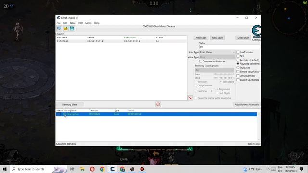Open the Mono menu
Screen dimensions: 308x173
coord(88,23)
